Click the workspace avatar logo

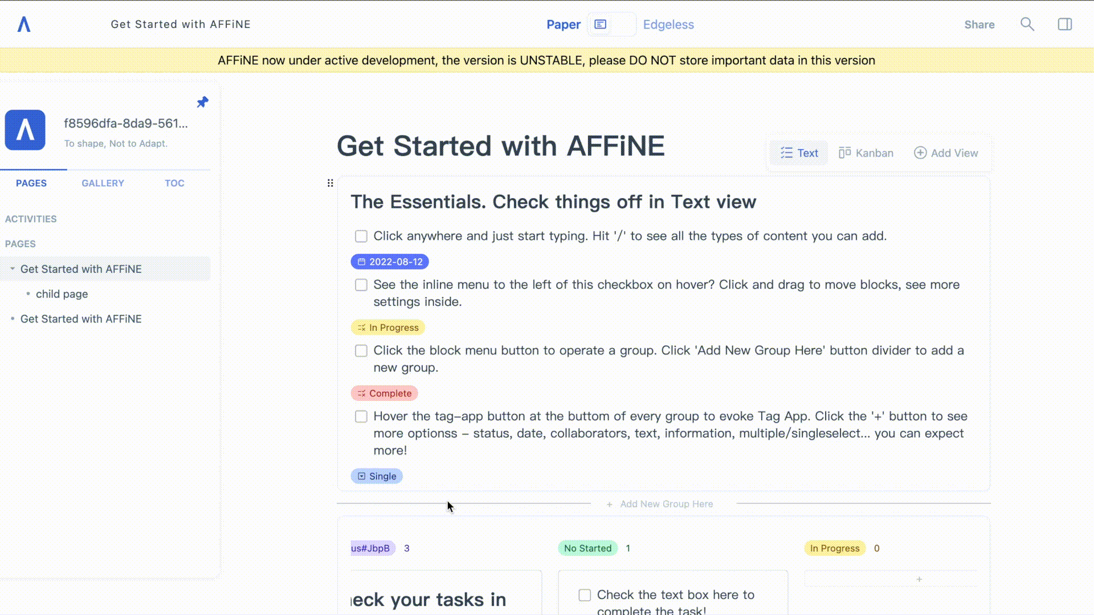[25, 130]
